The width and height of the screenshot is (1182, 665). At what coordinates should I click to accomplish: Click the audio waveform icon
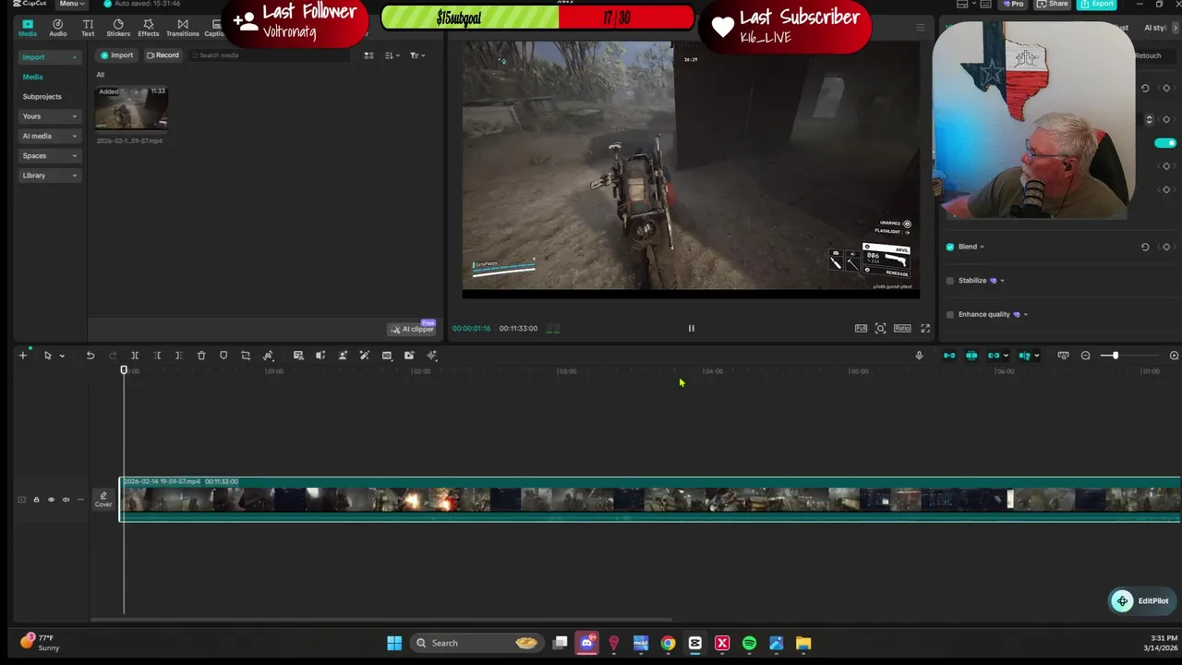[431, 356]
